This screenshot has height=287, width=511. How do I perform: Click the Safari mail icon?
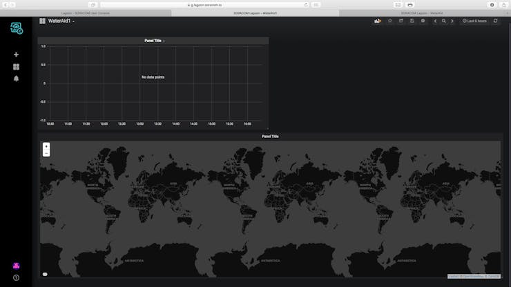pyautogui.click(x=398, y=5)
